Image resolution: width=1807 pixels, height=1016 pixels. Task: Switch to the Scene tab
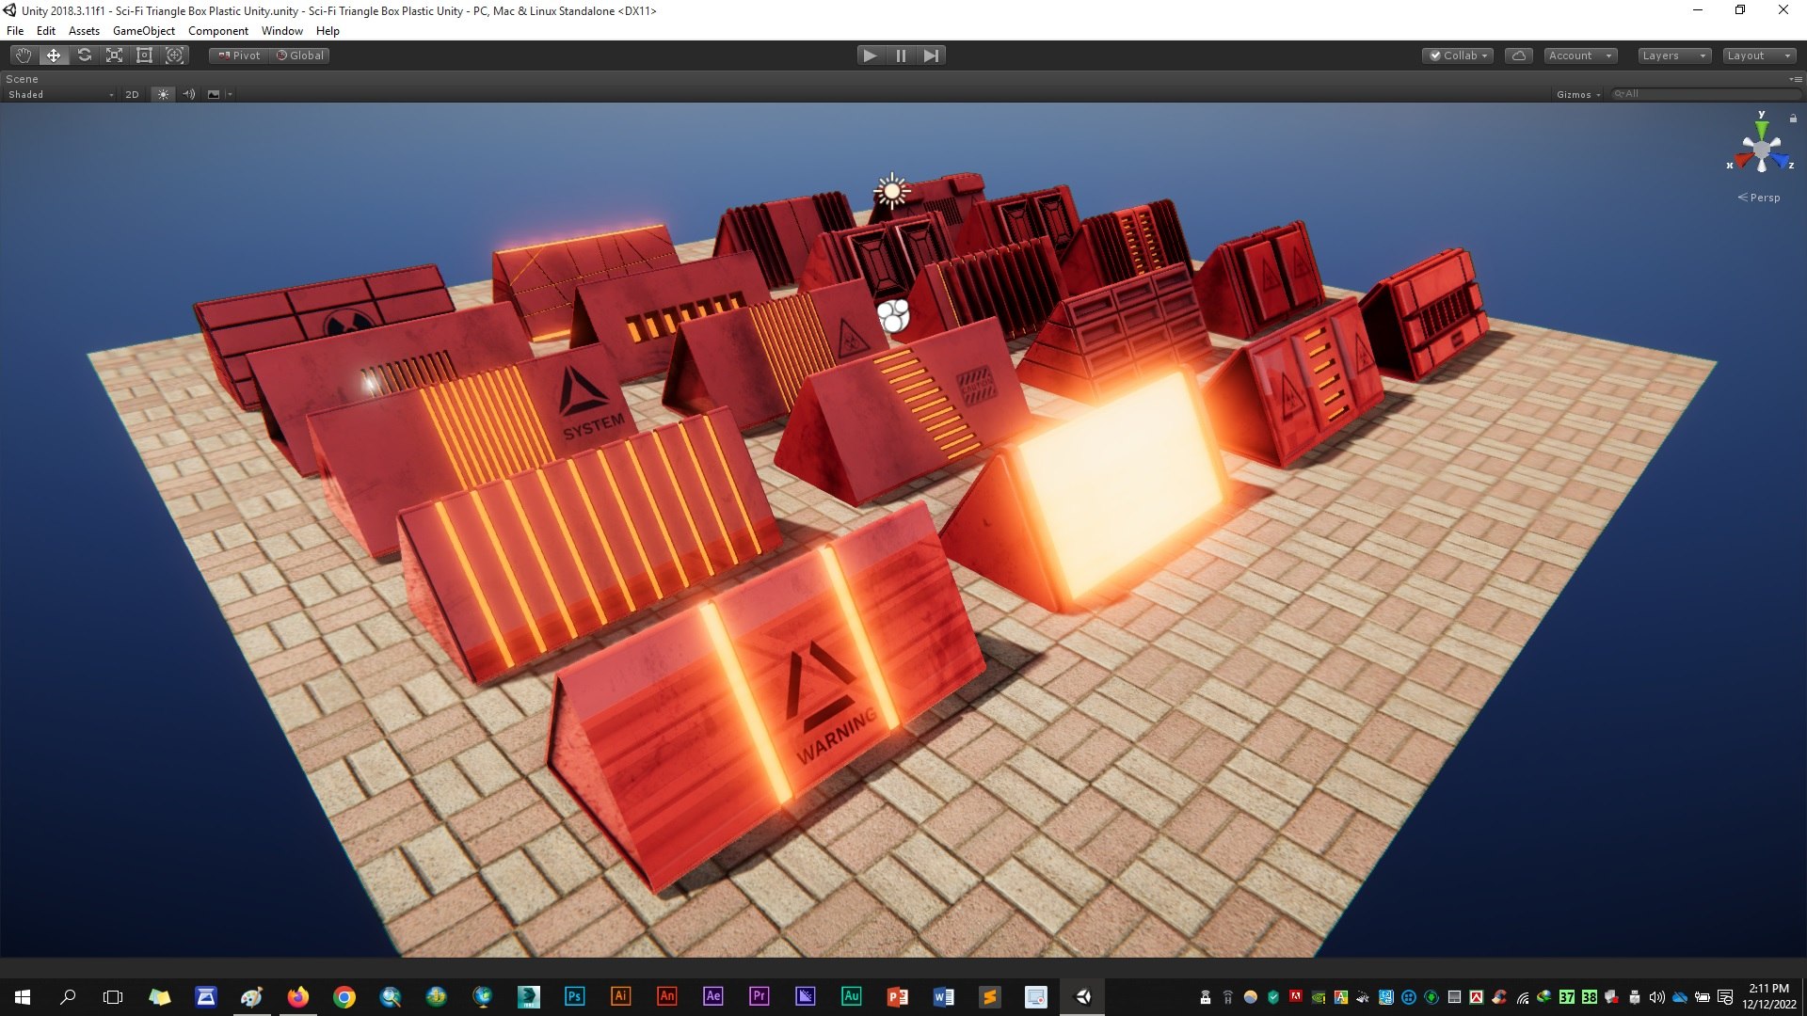coord(23,79)
